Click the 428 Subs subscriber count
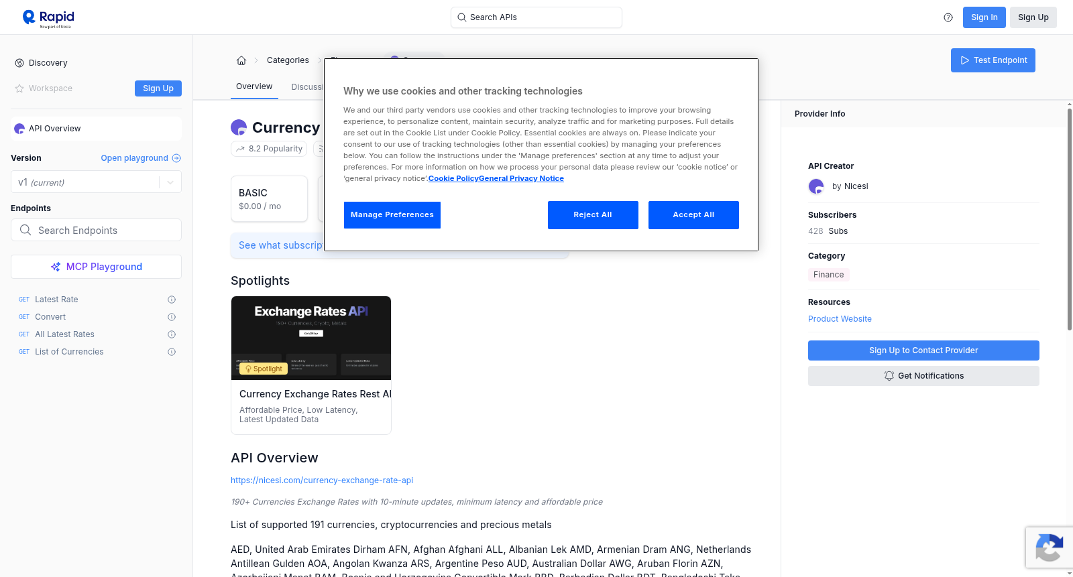The image size is (1073, 577). (828, 231)
